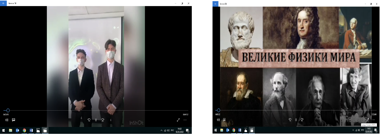The image size is (383, 135).
Task: Open Word from the right taskbar
Action: pyautogui.click(x=240, y=130)
